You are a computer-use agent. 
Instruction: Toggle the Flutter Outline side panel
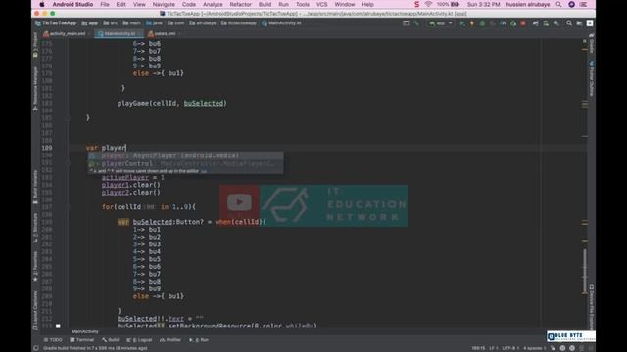[x=592, y=78]
